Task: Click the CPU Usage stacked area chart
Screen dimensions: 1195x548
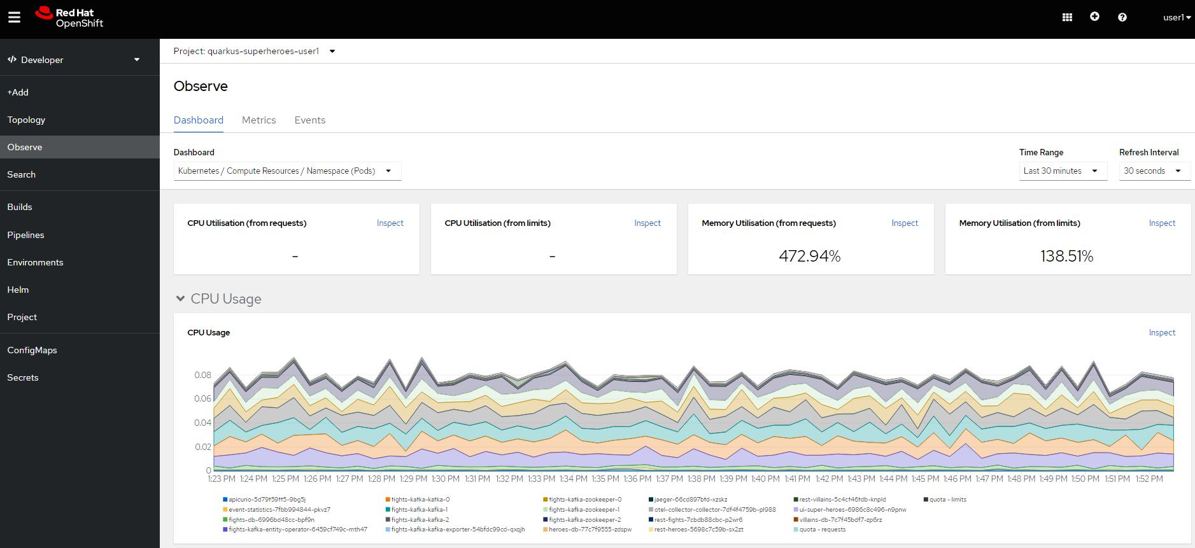Action: [693, 414]
